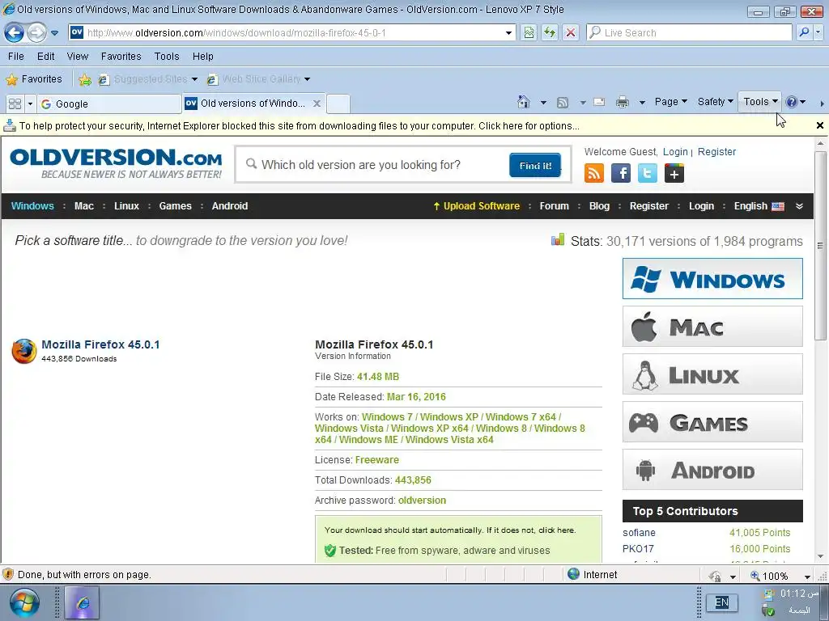Click the Internet Explorer taskbar button
The image size is (829, 621).
pos(82,602)
